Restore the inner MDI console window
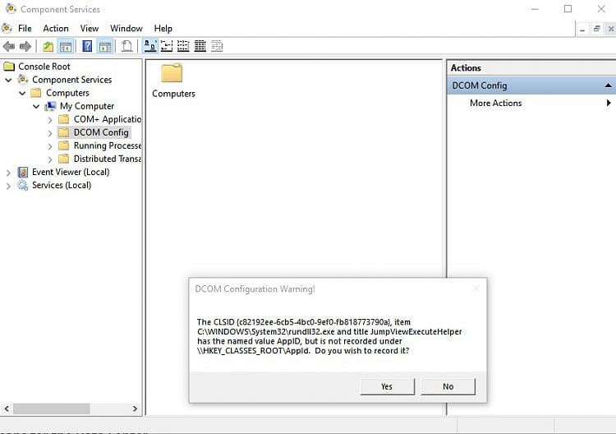 pos(597,29)
